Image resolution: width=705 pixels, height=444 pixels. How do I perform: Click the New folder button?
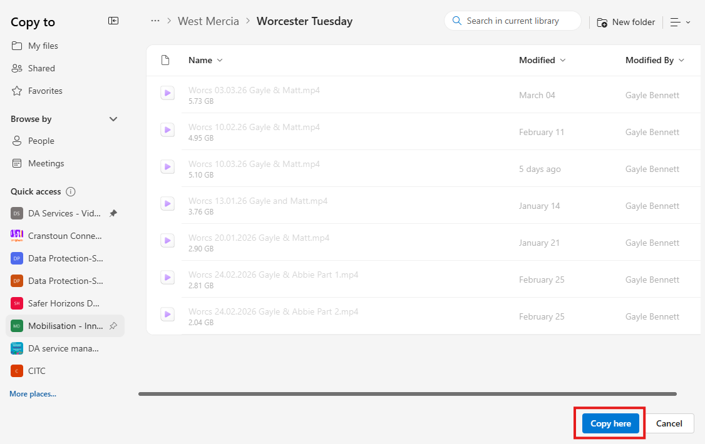(626, 22)
